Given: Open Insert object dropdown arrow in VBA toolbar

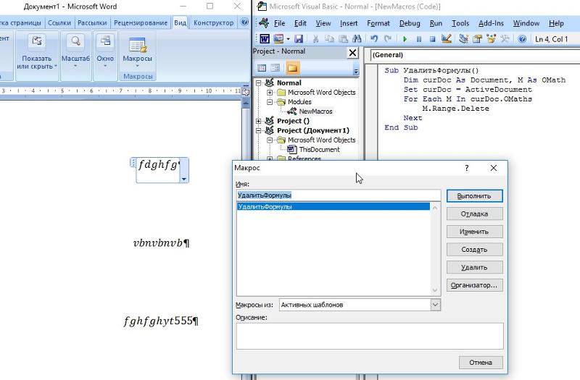Looking at the screenshot, I should click(x=288, y=38).
